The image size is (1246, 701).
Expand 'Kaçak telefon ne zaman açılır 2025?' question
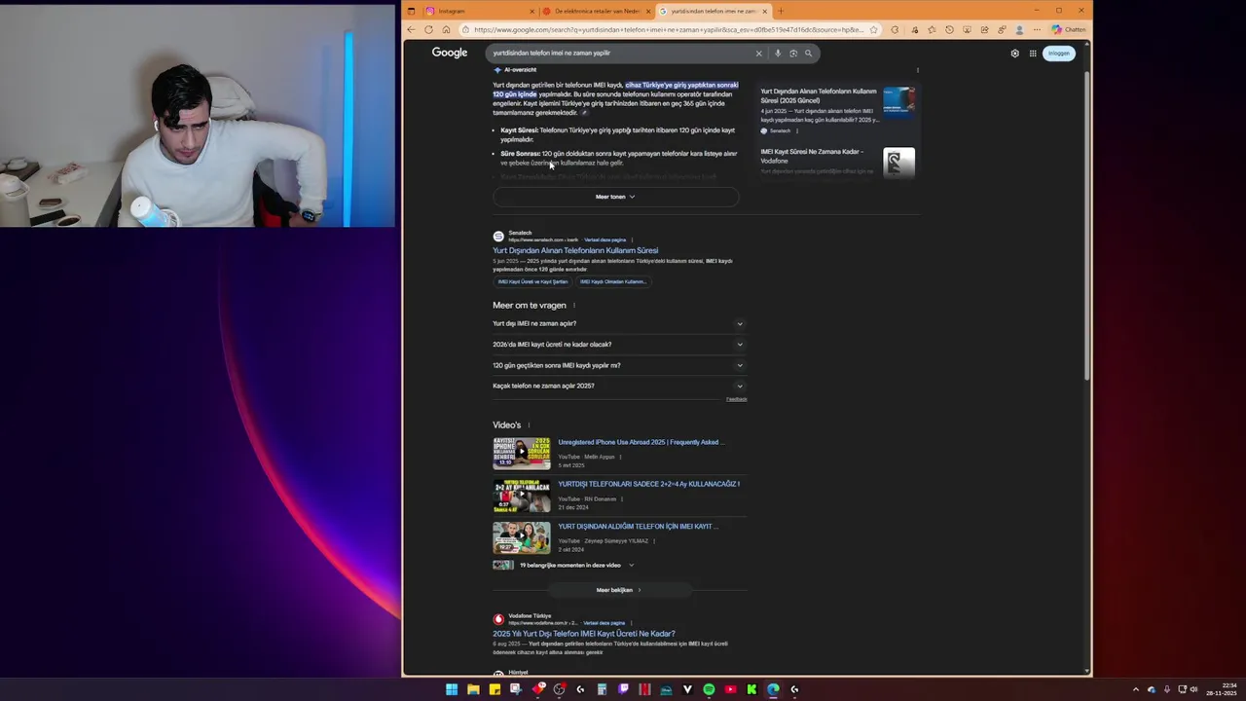click(619, 386)
